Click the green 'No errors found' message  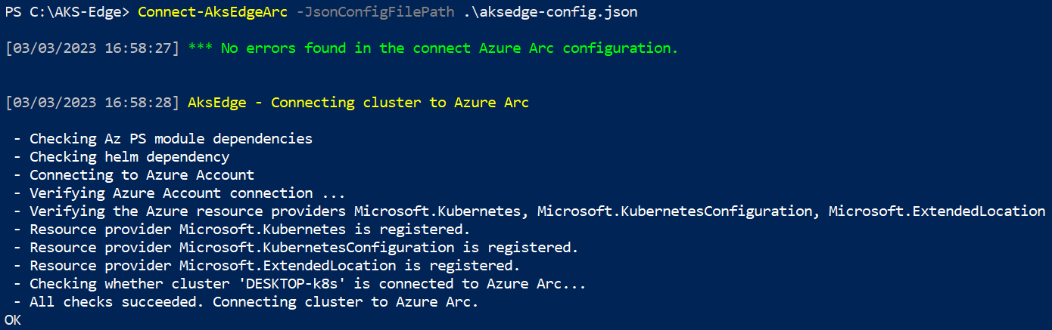coord(449,48)
